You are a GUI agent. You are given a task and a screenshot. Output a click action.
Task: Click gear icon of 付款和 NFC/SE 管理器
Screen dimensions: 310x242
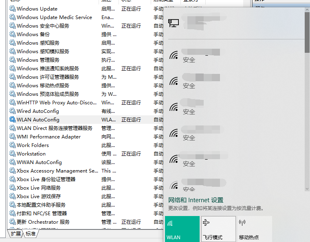click(x=13, y=213)
